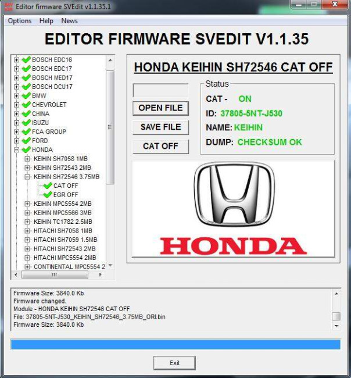Click the empty field above OPEN FILE
Image resolution: width=351 pixels, height=378 pixels.
point(161,90)
